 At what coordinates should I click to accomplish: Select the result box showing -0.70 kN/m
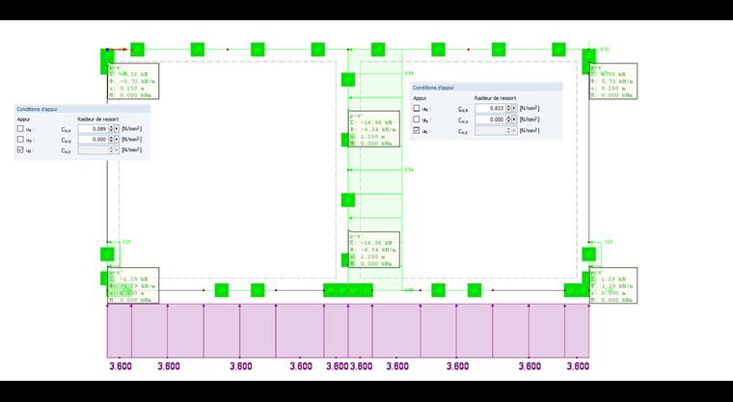point(133,81)
